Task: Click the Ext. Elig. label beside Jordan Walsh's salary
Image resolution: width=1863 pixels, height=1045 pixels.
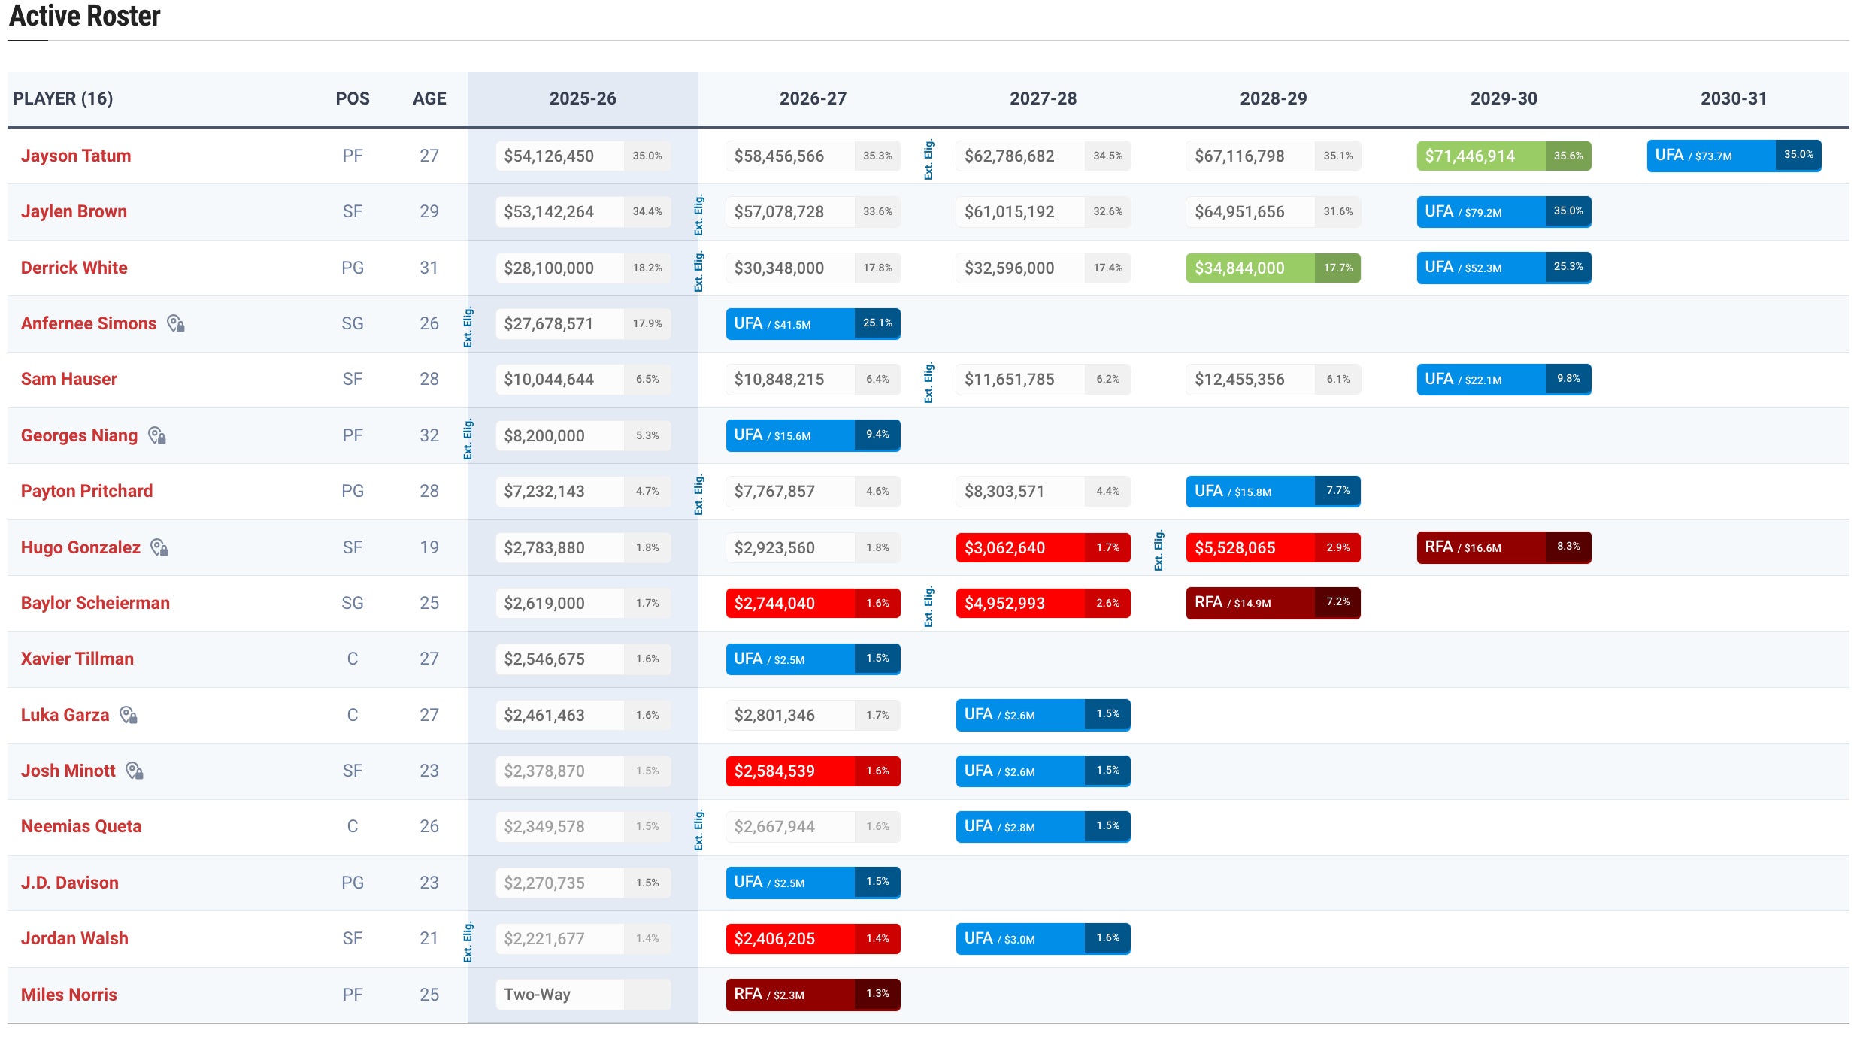Action: click(x=468, y=941)
